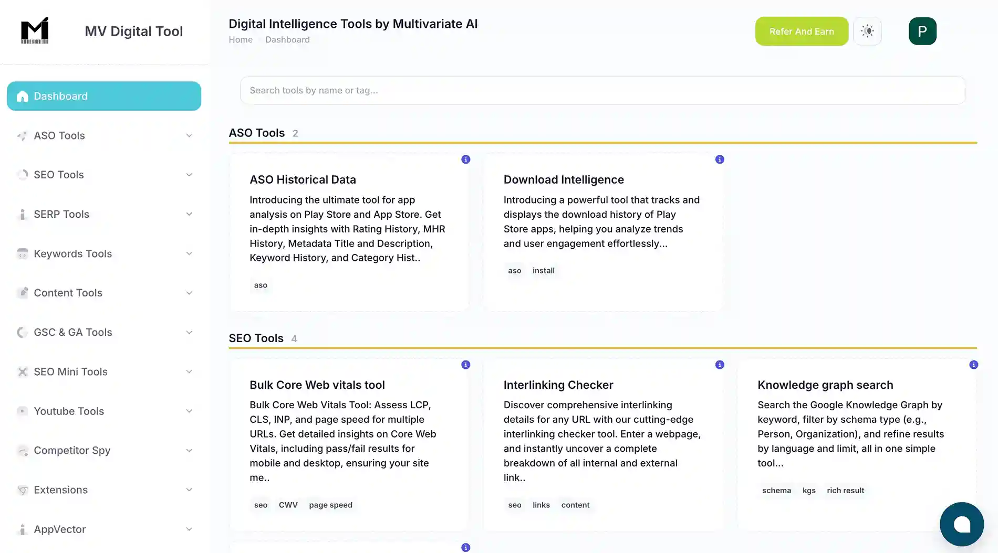Click the 'content' tag on Interlinking Checker

(575, 505)
